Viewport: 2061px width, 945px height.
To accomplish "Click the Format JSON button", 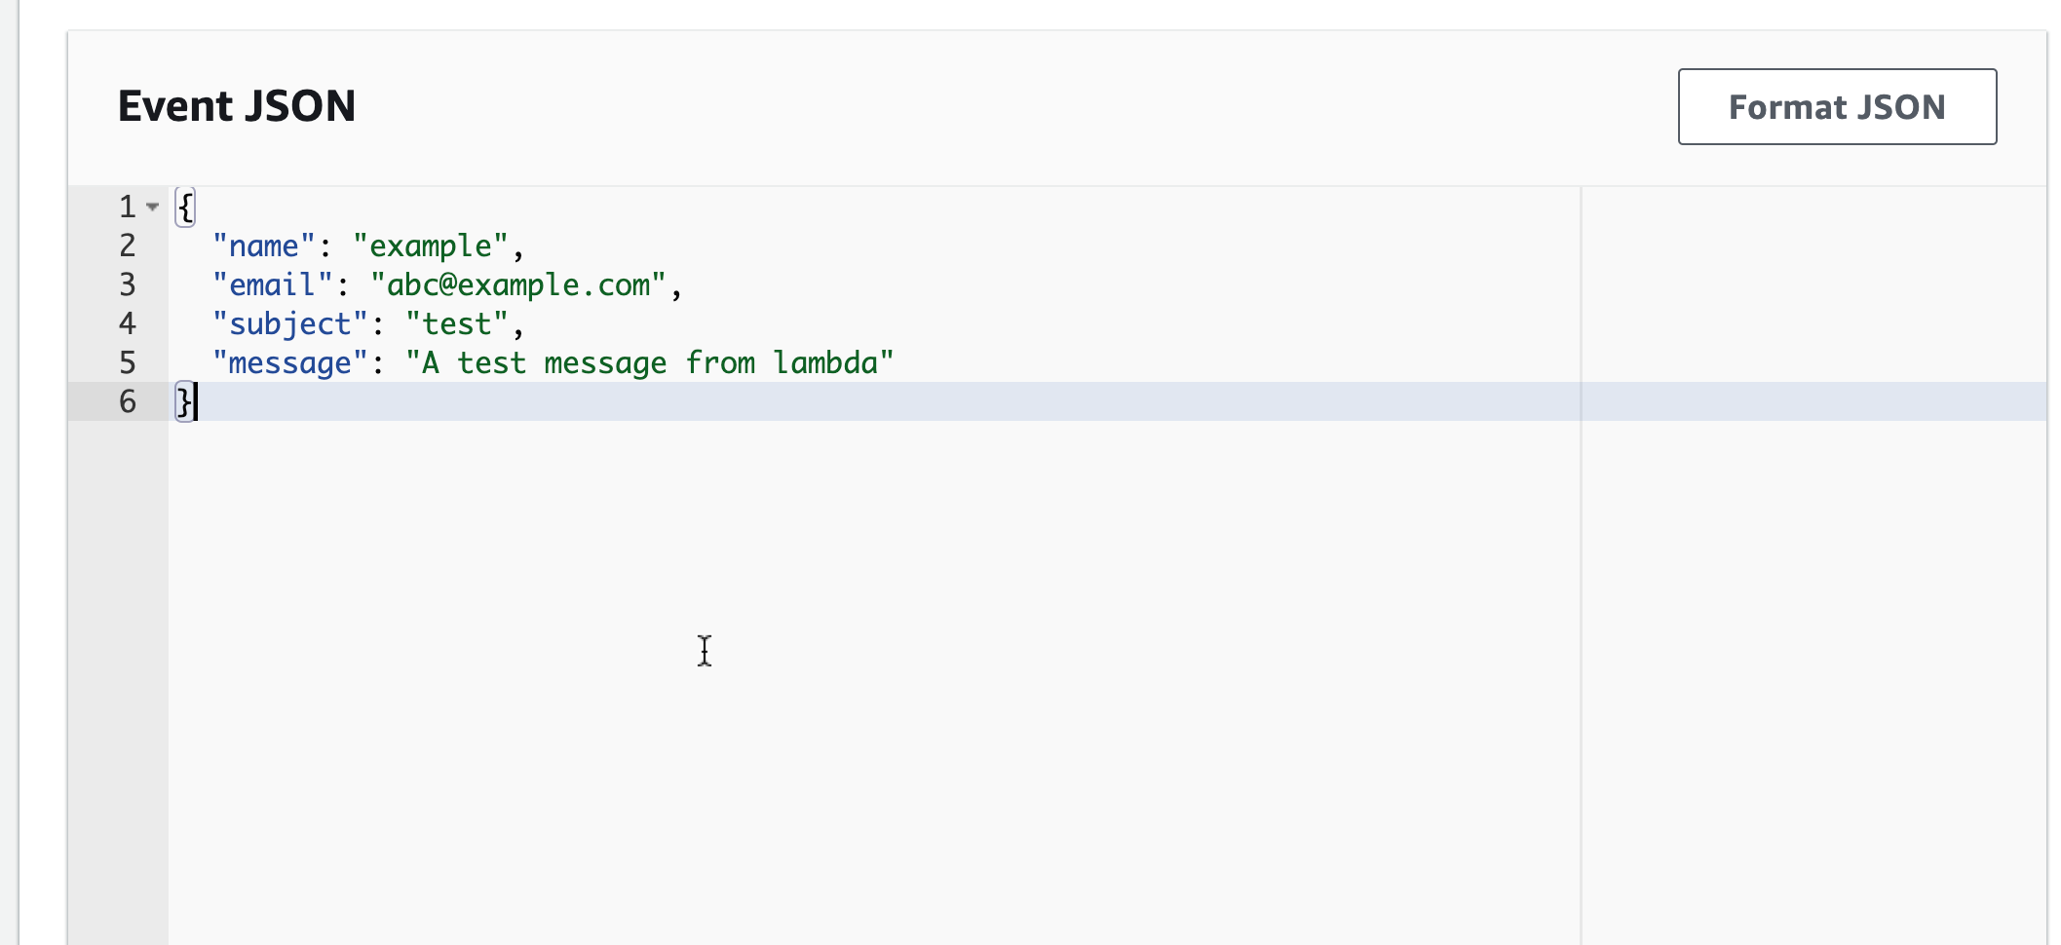I will 1836,107.
